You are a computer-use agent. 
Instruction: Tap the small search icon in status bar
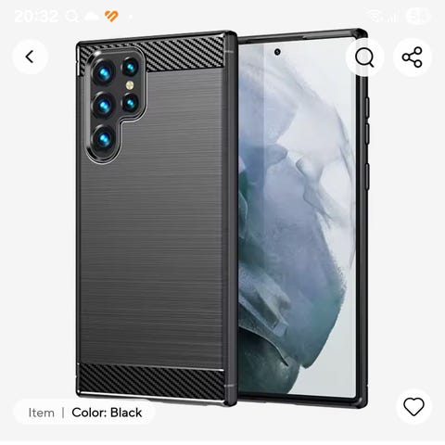(x=72, y=16)
